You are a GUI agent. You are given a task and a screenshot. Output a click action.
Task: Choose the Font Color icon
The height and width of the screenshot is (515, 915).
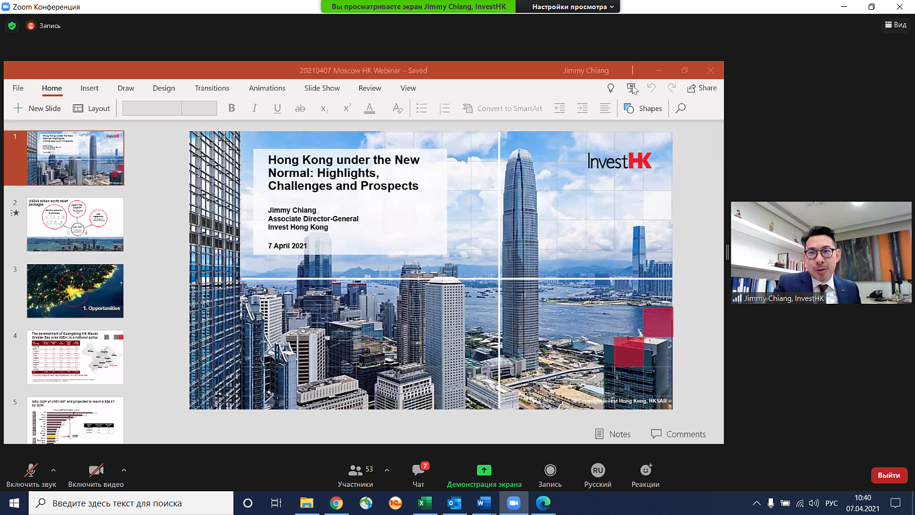coord(370,108)
